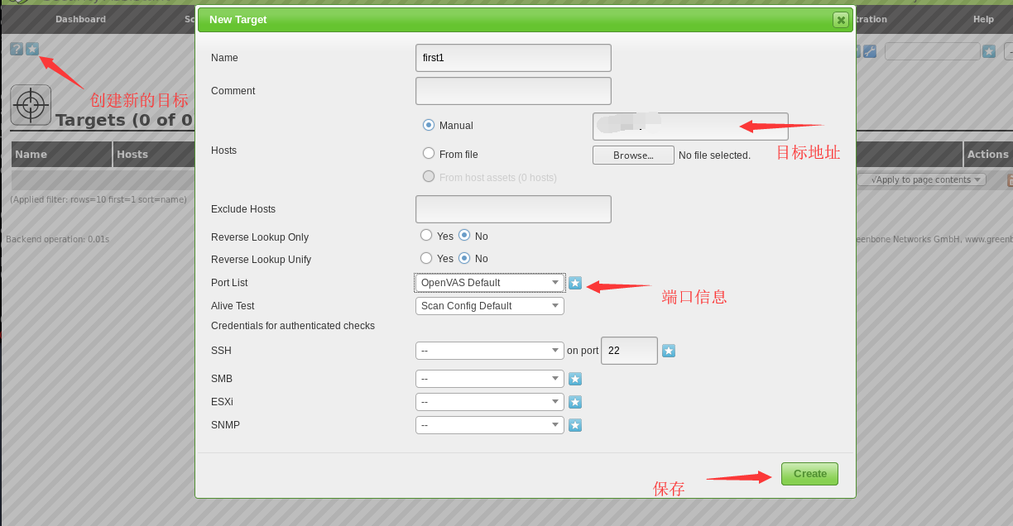Close the New Target dialog

pos(841,20)
